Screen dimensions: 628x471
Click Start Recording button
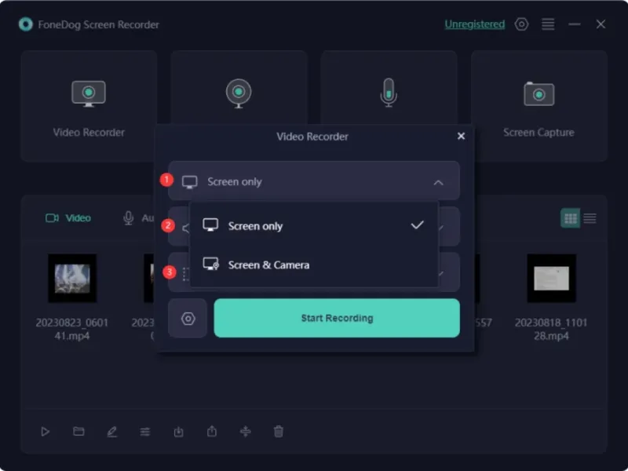337,318
